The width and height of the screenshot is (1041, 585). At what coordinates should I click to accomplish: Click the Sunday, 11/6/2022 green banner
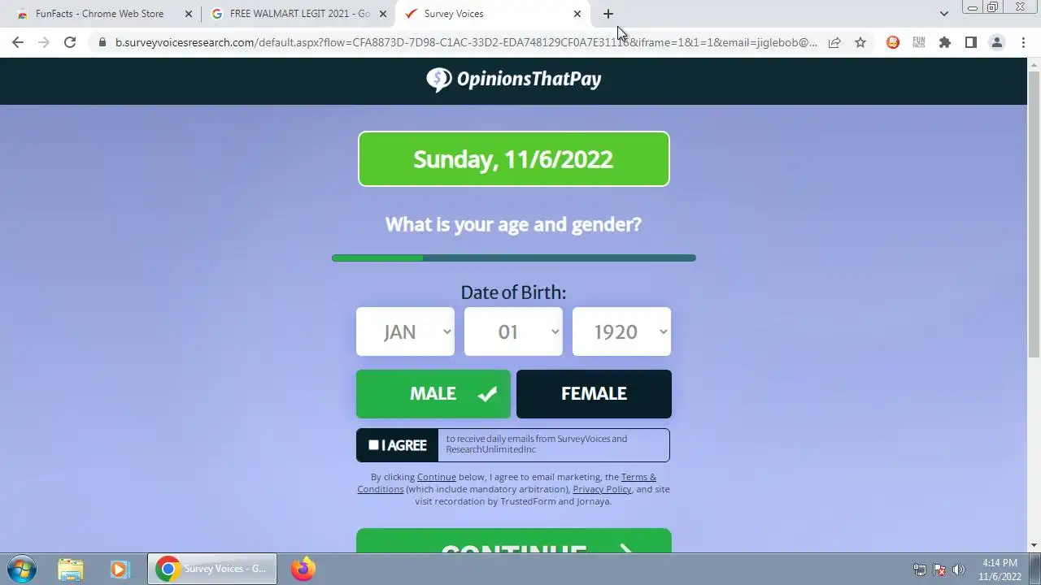(x=514, y=159)
